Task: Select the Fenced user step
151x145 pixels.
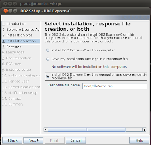Action: click(15, 81)
